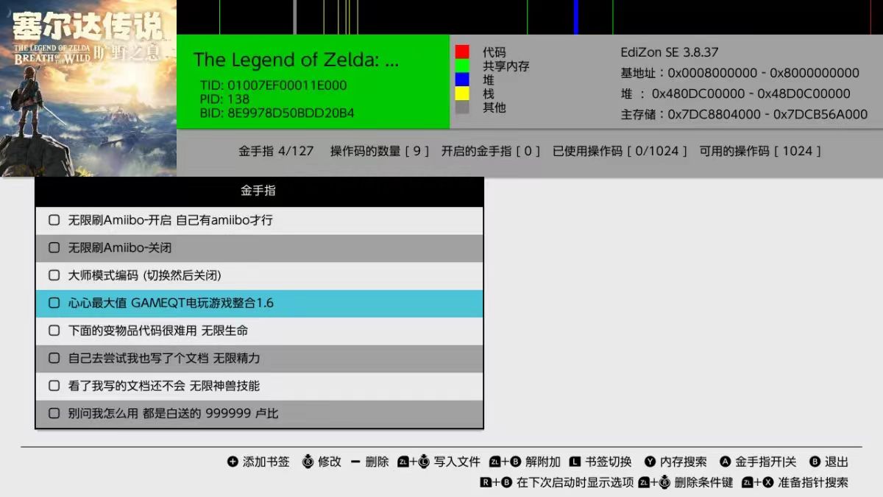Click the 添加书签 label
The width and height of the screenshot is (883, 497).
click(x=266, y=462)
